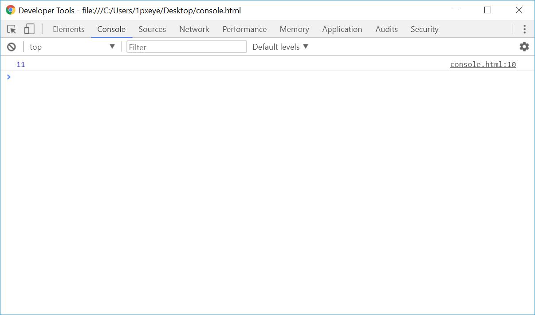
Task: Open the three-dot customize DevTools menu
Action: (524, 29)
